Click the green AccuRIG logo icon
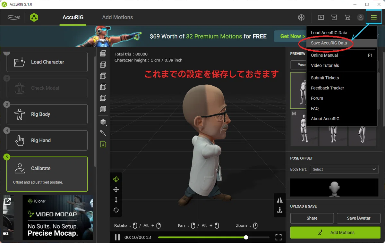The height and width of the screenshot is (243, 385). (34, 17)
